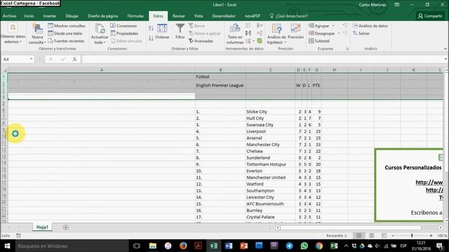Click the Obtener datos externos icon

[13, 28]
